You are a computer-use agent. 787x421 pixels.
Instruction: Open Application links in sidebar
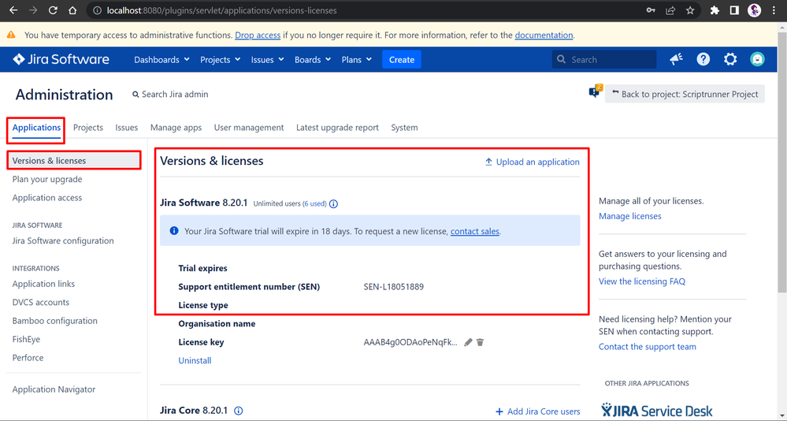coord(43,284)
